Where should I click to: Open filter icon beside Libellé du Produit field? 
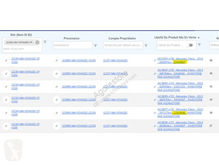(x=199, y=44)
